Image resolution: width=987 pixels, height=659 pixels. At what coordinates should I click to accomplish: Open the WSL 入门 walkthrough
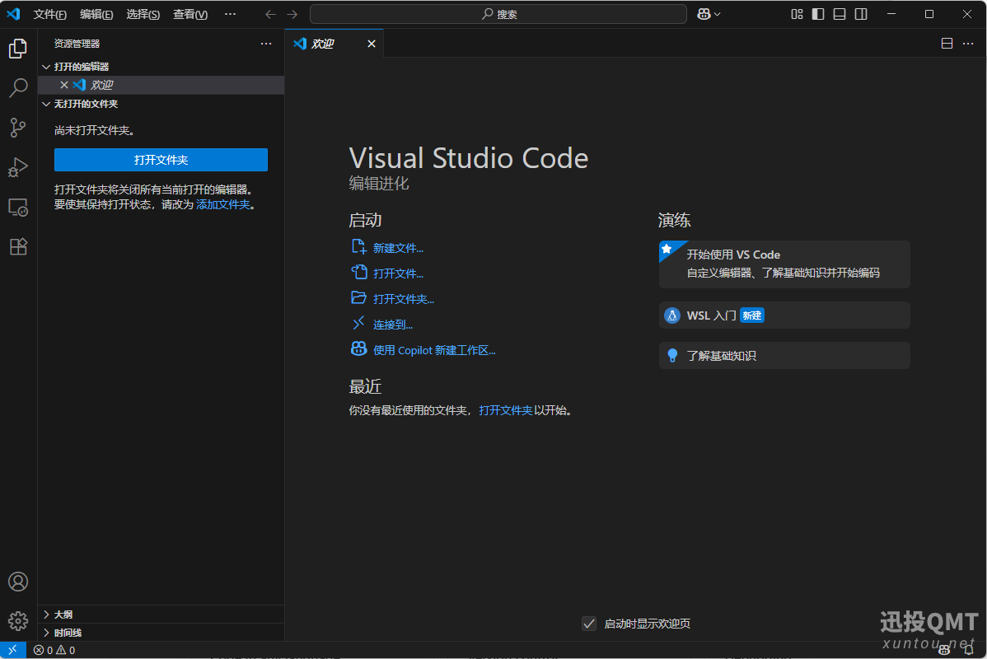click(x=784, y=315)
